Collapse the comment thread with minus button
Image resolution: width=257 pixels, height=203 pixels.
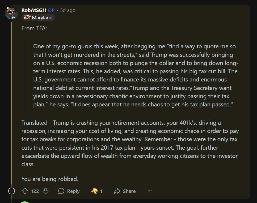12,191
